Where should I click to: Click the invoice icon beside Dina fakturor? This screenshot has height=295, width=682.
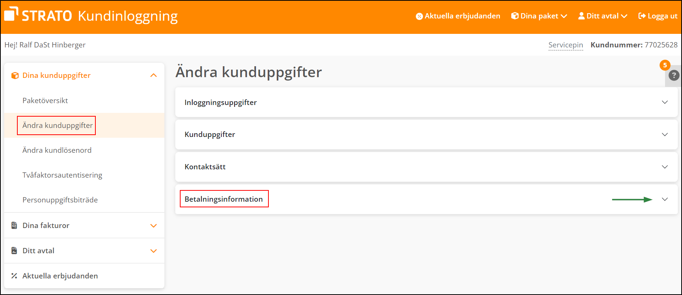[x=14, y=225]
